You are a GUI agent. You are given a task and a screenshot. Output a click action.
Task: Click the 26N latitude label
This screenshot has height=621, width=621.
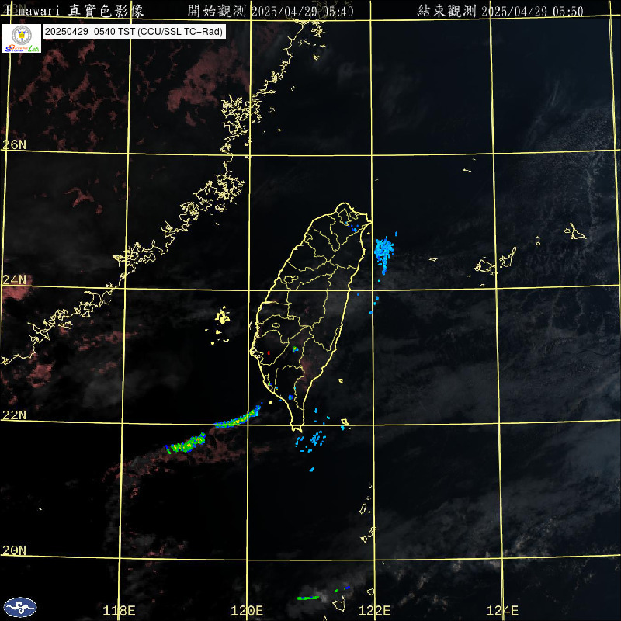(15, 144)
